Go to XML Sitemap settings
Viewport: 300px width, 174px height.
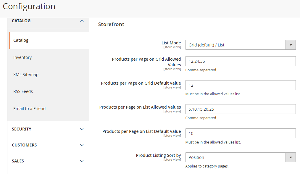(x=26, y=75)
